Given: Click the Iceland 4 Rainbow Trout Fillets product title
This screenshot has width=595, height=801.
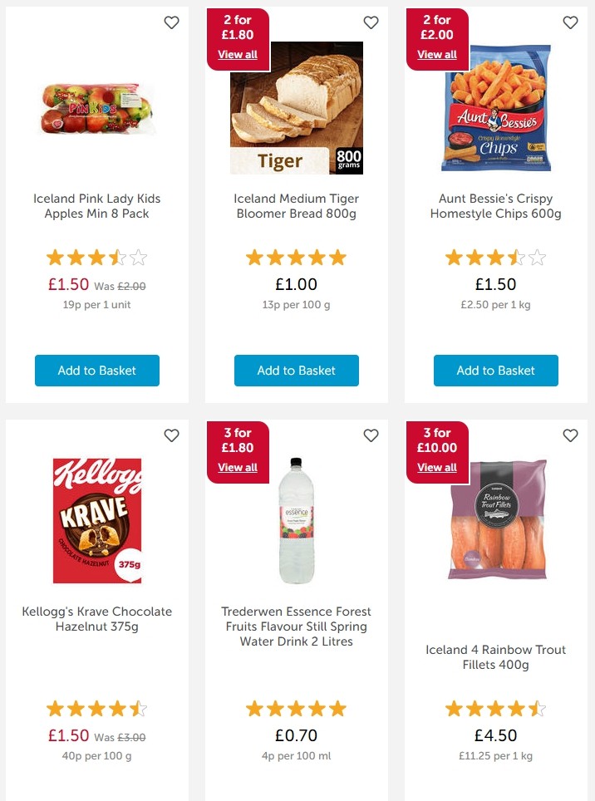Looking at the screenshot, I should [495, 657].
